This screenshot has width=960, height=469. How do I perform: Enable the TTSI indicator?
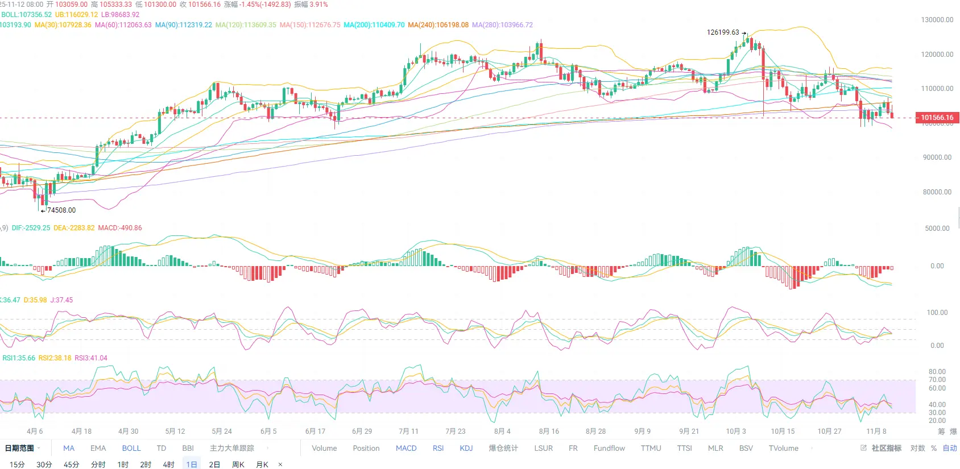(685, 448)
